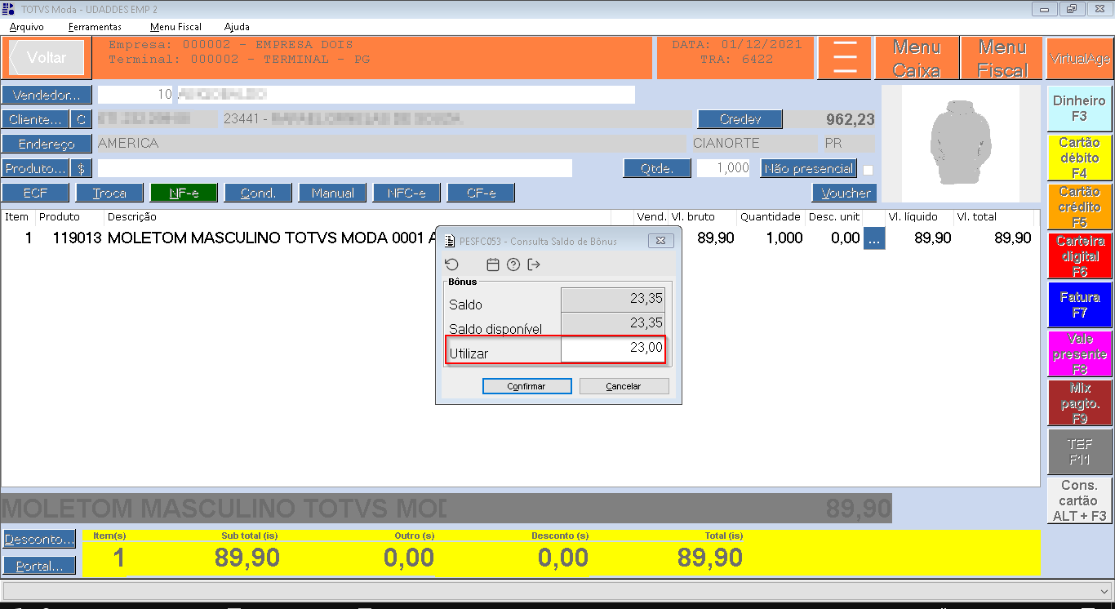1115x609 pixels.
Task: Click the Qtde. button
Action: tap(656, 169)
